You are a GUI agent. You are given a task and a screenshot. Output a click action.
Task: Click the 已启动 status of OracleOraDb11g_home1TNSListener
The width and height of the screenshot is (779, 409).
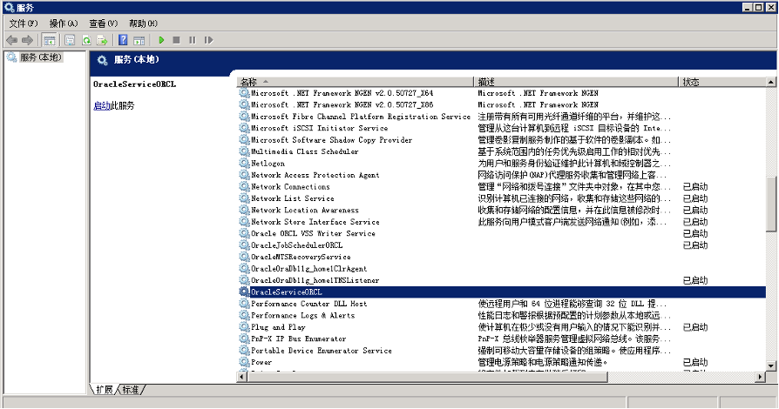(x=695, y=280)
